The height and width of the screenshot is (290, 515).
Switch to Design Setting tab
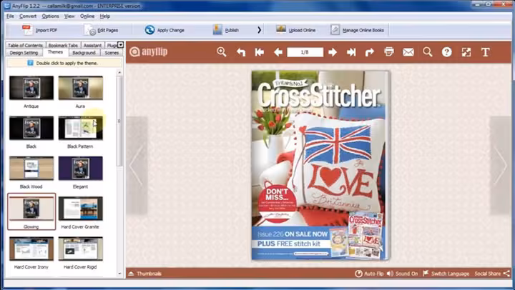pyautogui.click(x=24, y=52)
